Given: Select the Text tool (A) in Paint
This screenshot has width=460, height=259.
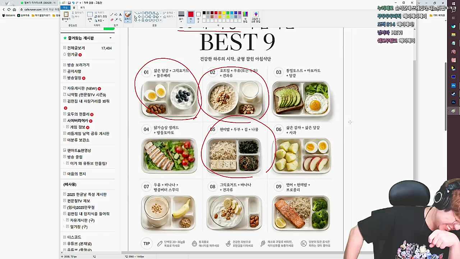Looking at the screenshot, I should [120, 15].
